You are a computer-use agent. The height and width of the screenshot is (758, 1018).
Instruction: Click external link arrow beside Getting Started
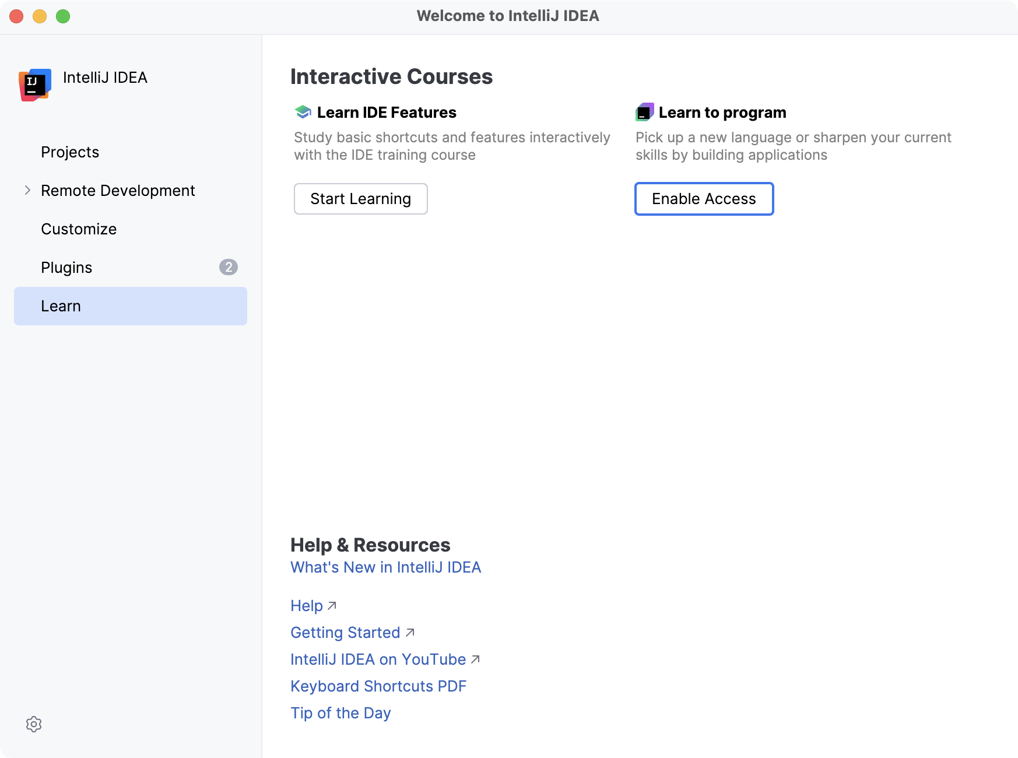coord(410,633)
